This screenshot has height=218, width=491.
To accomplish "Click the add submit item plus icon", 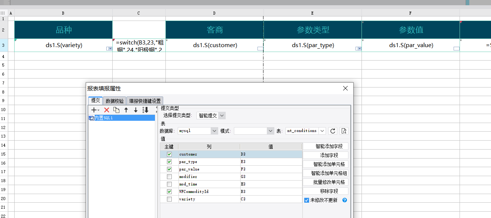I will pos(95,110).
